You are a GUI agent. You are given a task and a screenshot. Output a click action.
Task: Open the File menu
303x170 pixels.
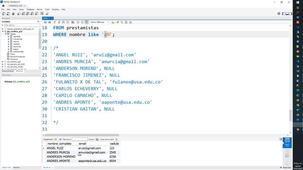[x=3, y=9]
